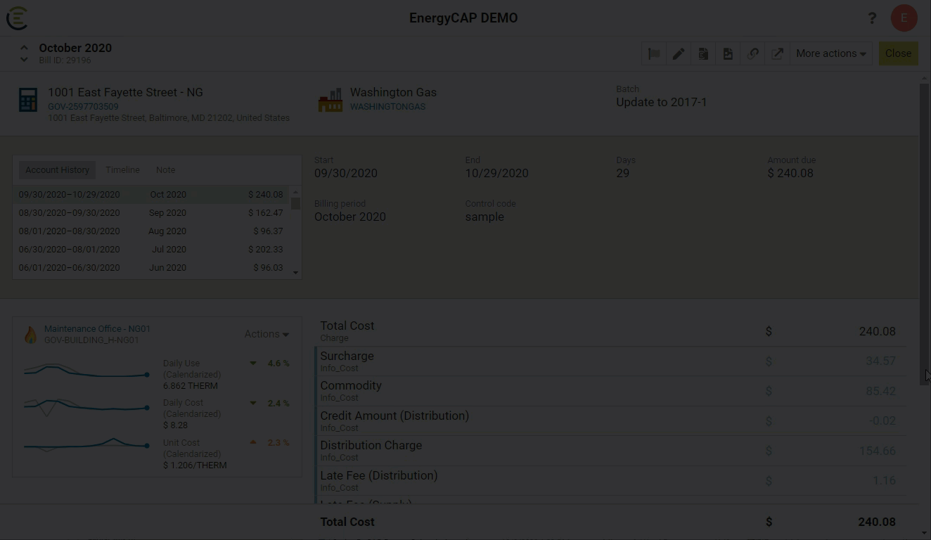
Task: Click the open in new window icon
Action: (x=777, y=53)
